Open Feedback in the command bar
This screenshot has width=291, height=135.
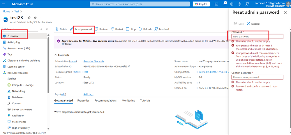click(x=162, y=29)
